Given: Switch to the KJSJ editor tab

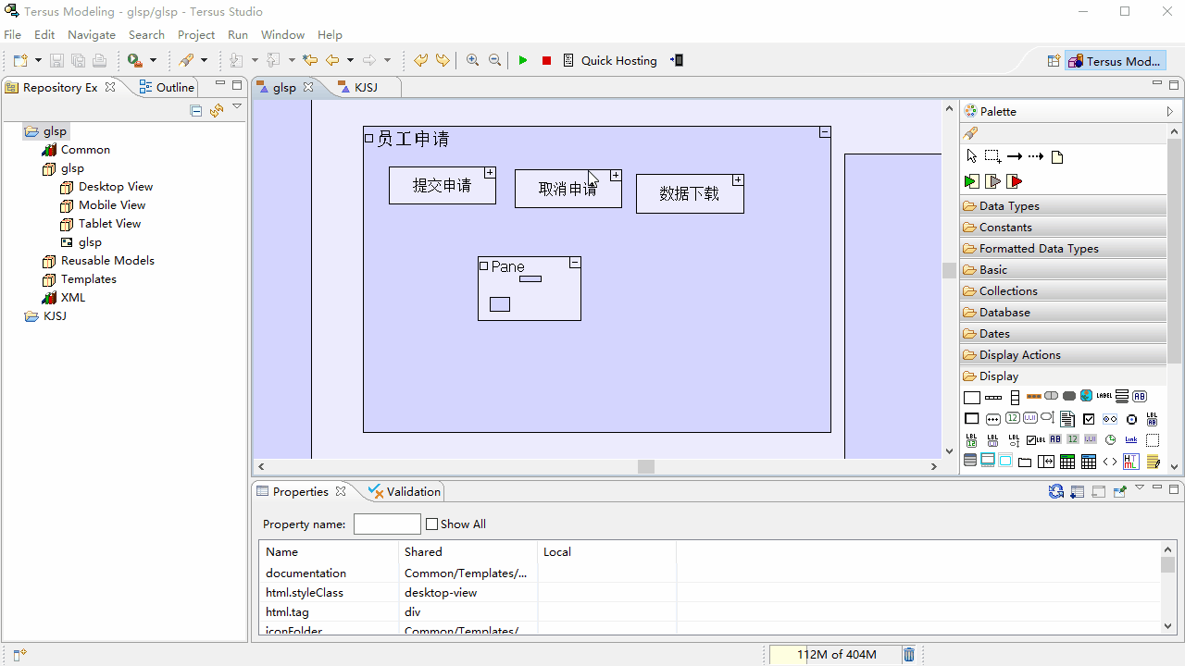Looking at the screenshot, I should [365, 87].
